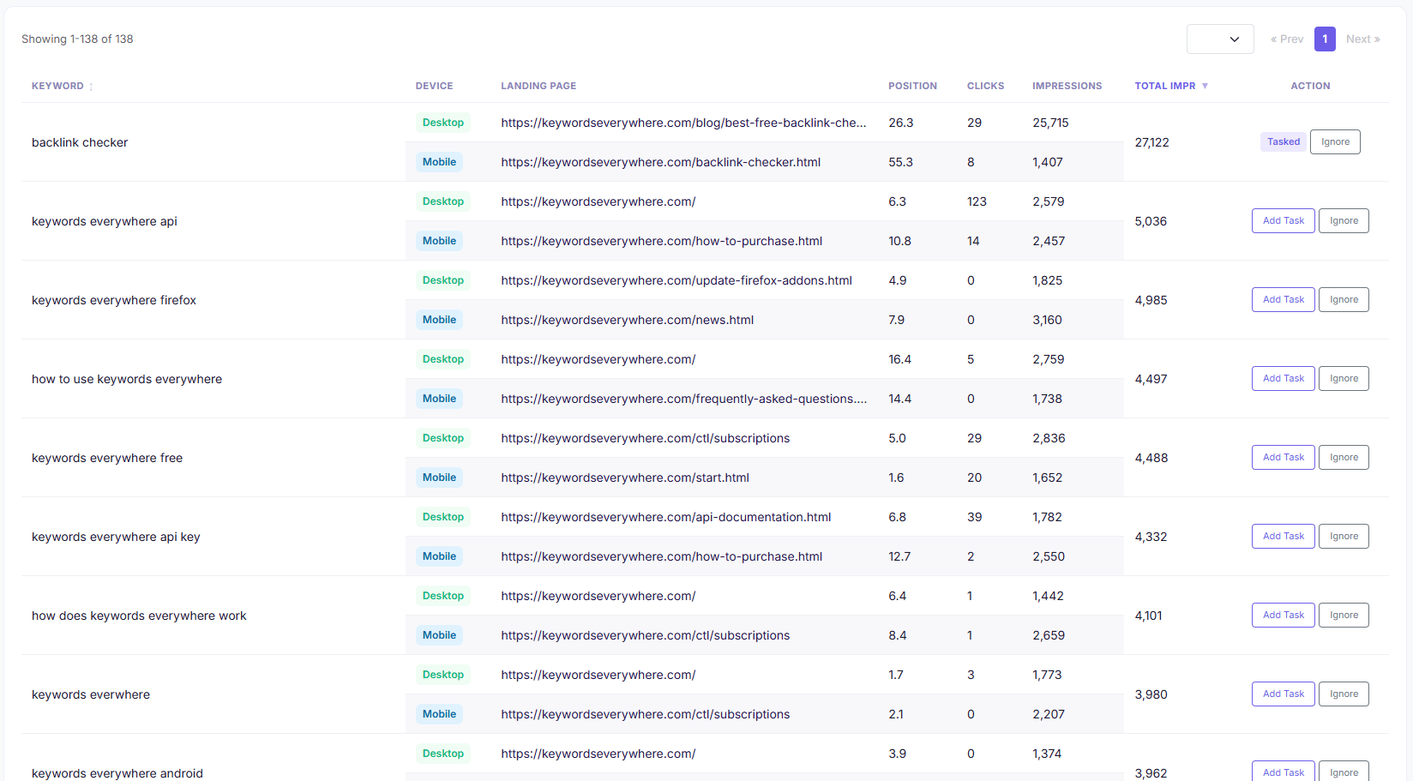
Task: Select page 1 in pagination
Action: [1325, 39]
